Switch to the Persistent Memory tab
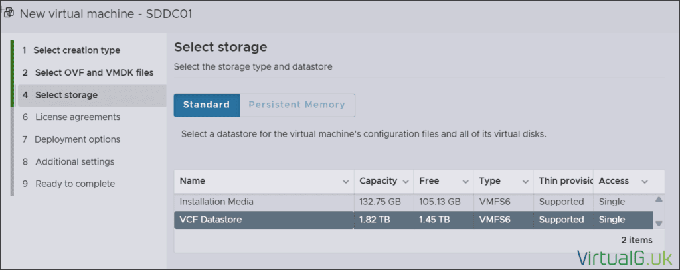 [297, 105]
